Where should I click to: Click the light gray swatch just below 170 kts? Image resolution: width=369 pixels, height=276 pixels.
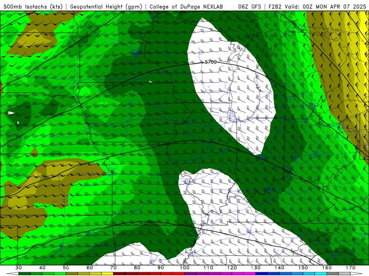(x=345, y=274)
